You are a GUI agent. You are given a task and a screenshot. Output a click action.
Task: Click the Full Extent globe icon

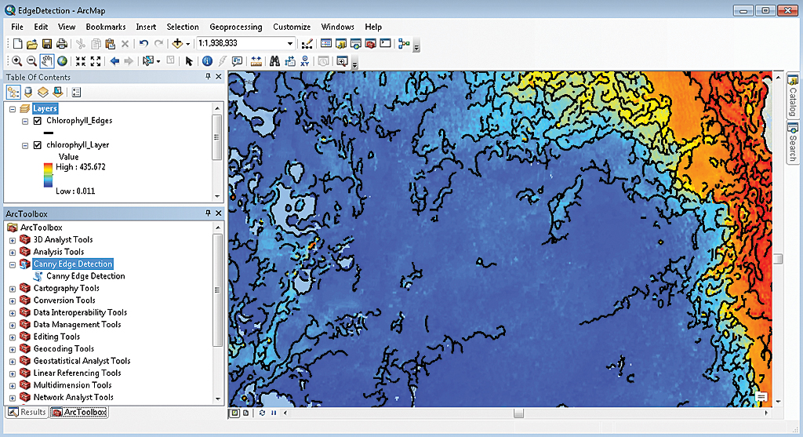62,61
